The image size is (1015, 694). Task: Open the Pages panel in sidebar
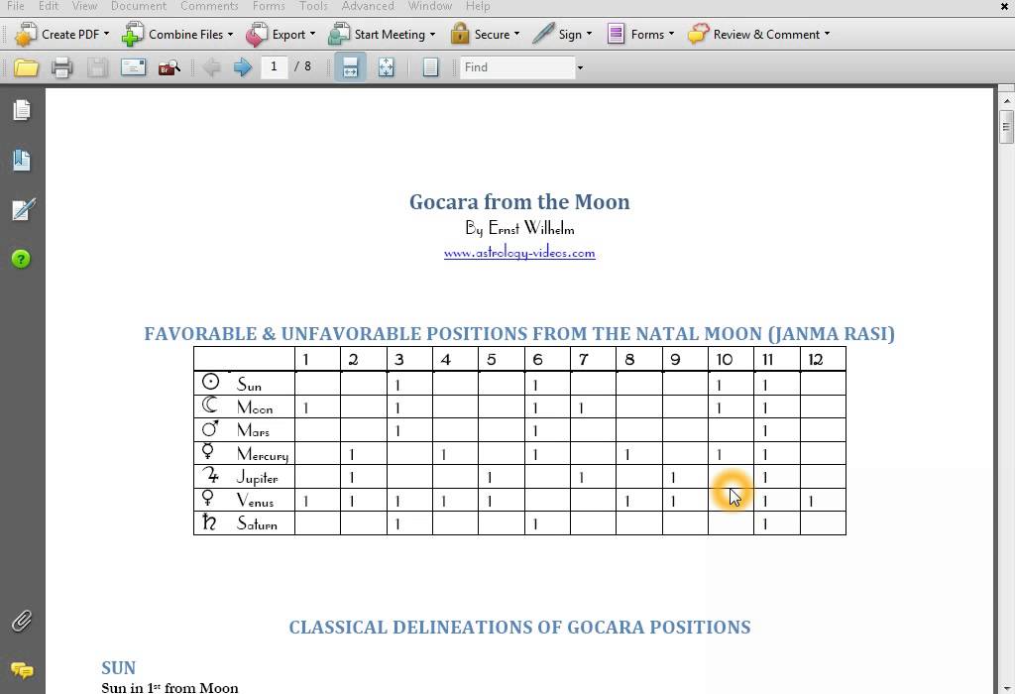[x=22, y=110]
